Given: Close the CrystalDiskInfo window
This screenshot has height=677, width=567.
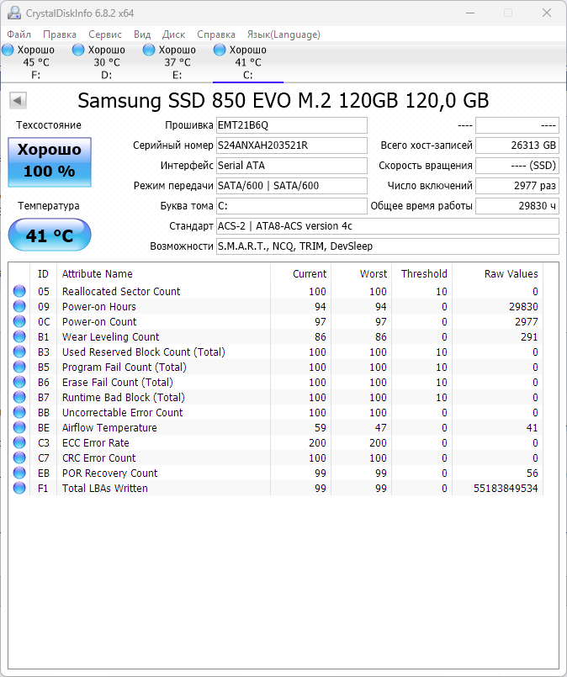Looking at the screenshot, I should coord(547,13).
